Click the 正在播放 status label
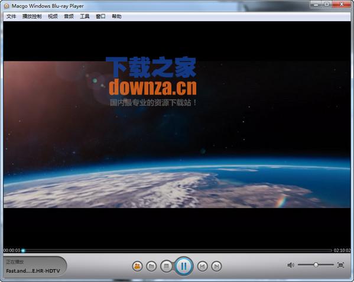354x282 pixels. tap(15, 262)
